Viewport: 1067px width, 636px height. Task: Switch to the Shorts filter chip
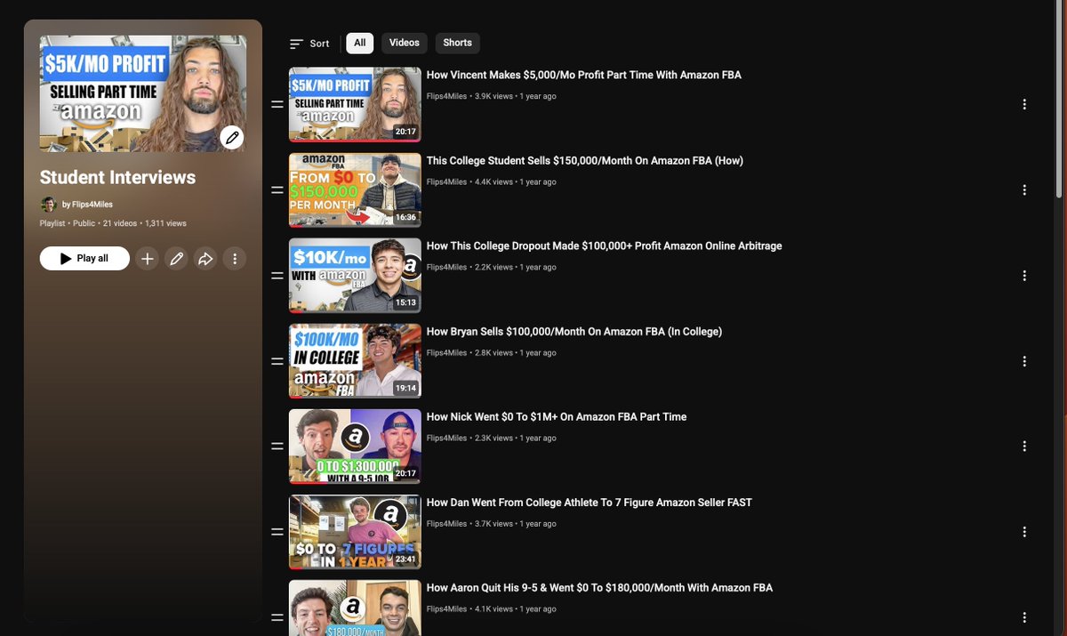(458, 43)
